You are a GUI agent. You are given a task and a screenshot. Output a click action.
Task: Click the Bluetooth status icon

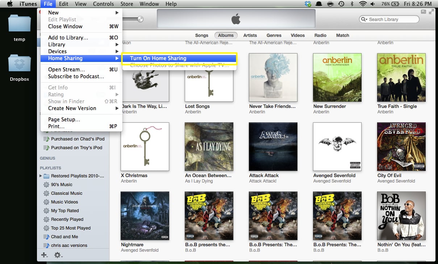[x=352, y=4]
